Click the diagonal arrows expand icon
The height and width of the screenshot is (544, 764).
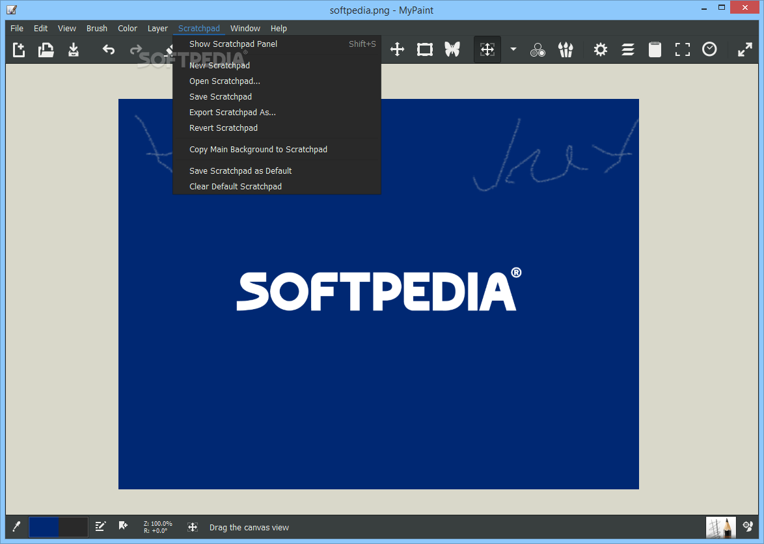click(x=745, y=49)
